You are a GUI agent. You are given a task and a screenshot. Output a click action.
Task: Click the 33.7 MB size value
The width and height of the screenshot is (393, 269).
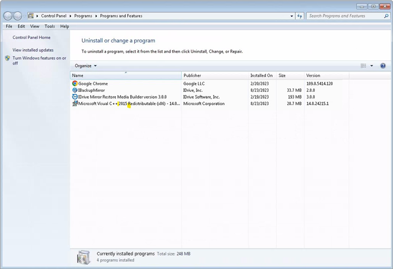(294, 90)
